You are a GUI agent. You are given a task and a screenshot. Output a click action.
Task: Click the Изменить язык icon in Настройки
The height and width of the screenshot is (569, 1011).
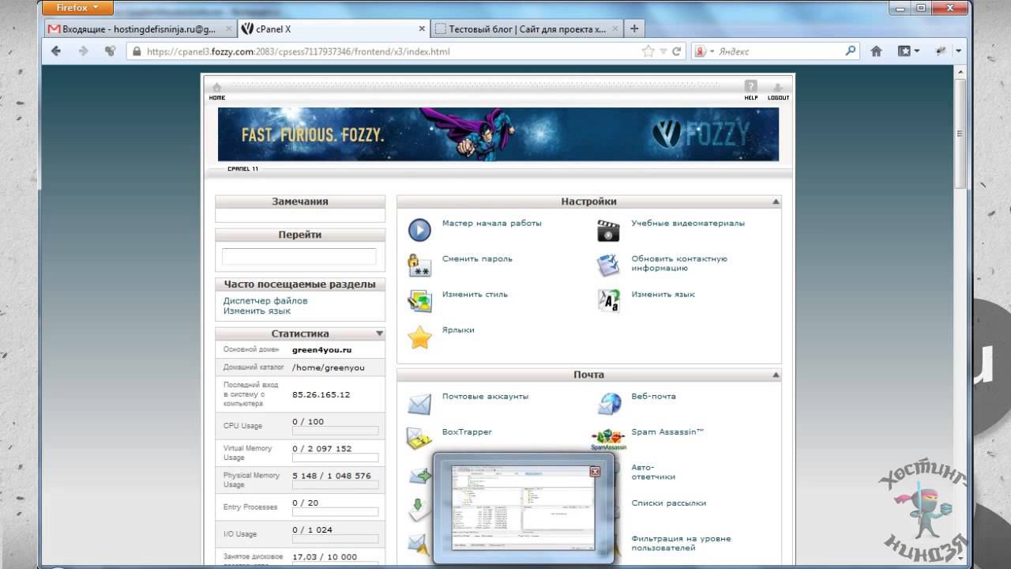tap(608, 301)
